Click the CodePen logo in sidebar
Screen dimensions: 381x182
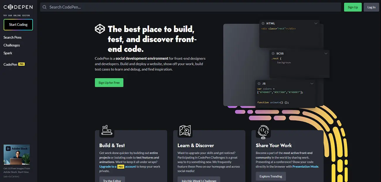point(18,7)
